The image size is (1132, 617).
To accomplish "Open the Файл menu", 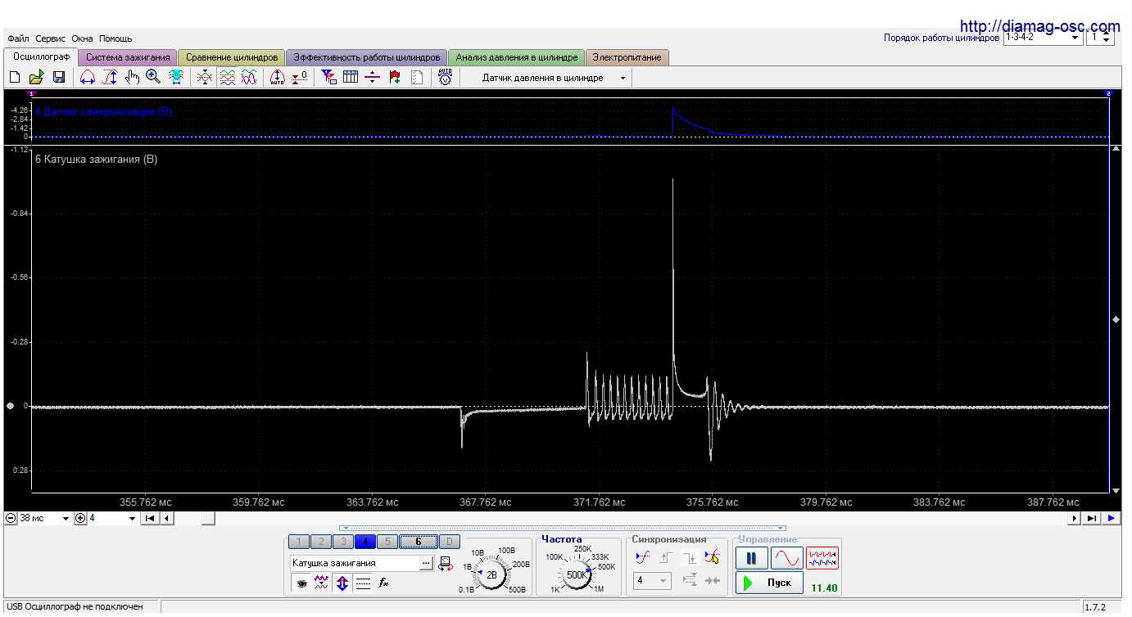I will point(18,38).
